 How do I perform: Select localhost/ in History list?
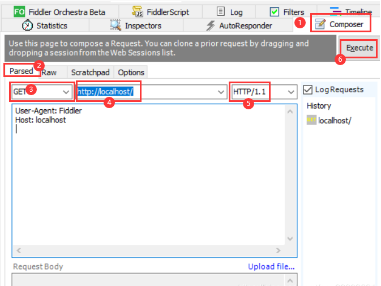(328, 120)
